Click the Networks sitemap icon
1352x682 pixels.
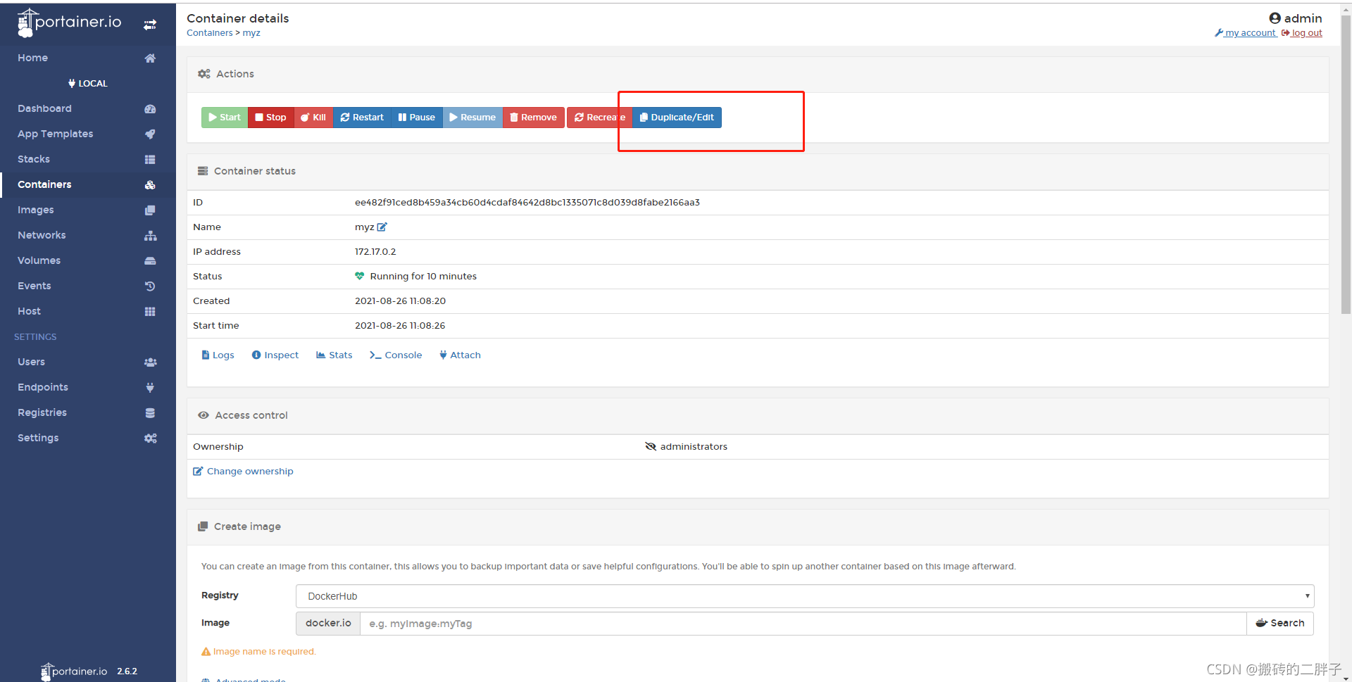pyautogui.click(x=150, y=235)
